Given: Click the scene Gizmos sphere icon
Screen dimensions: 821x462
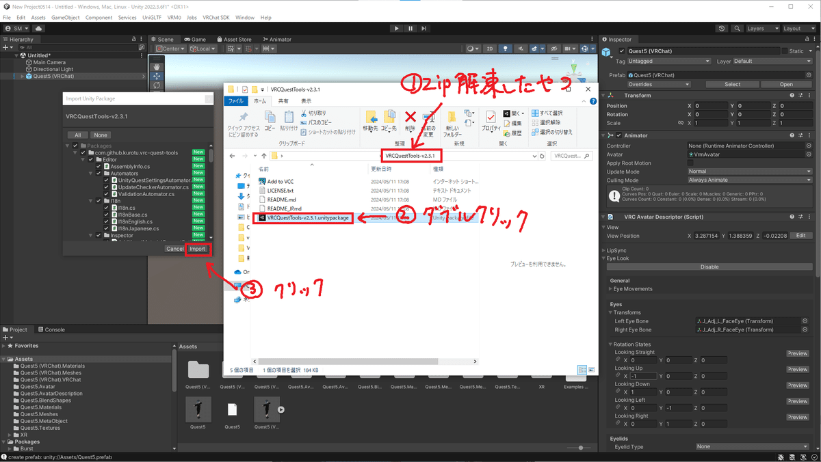Looking at the screenshot, I should [x=586, y=49].
